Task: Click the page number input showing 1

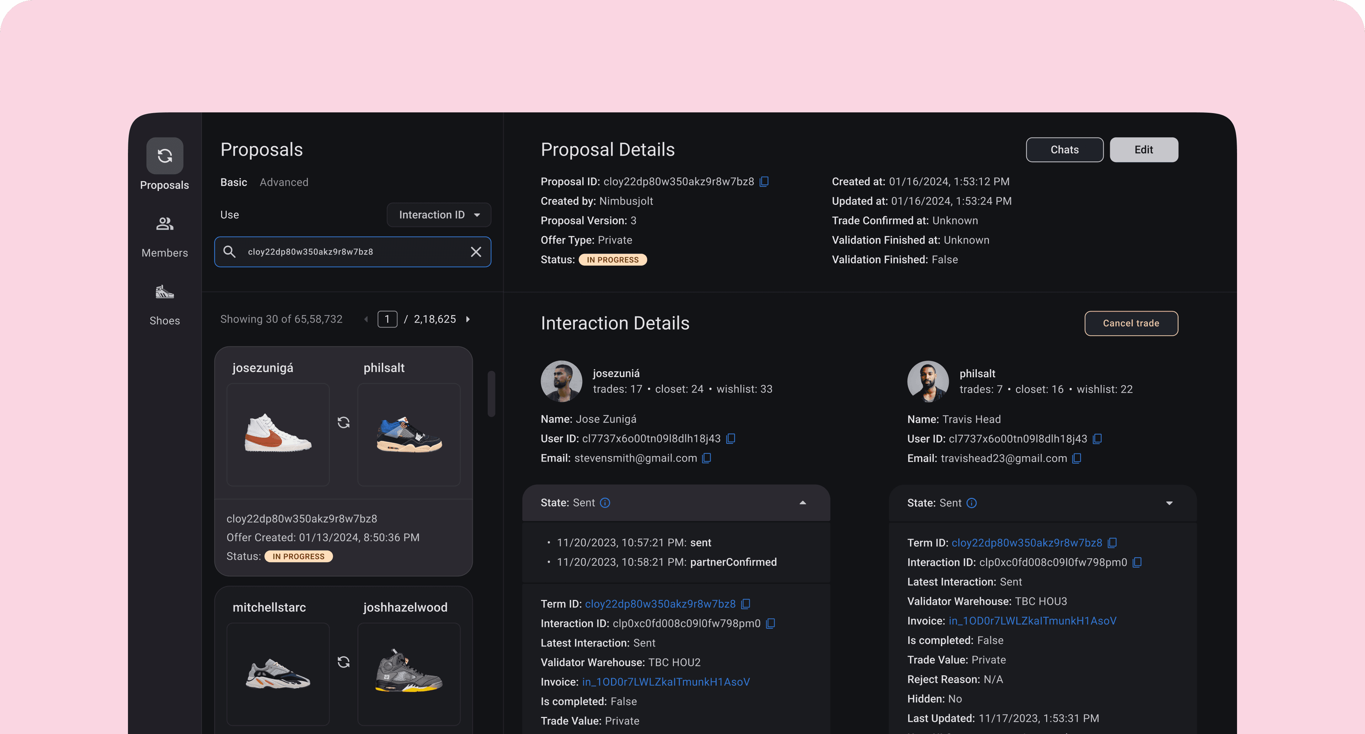Action: [x=387, y=319]
